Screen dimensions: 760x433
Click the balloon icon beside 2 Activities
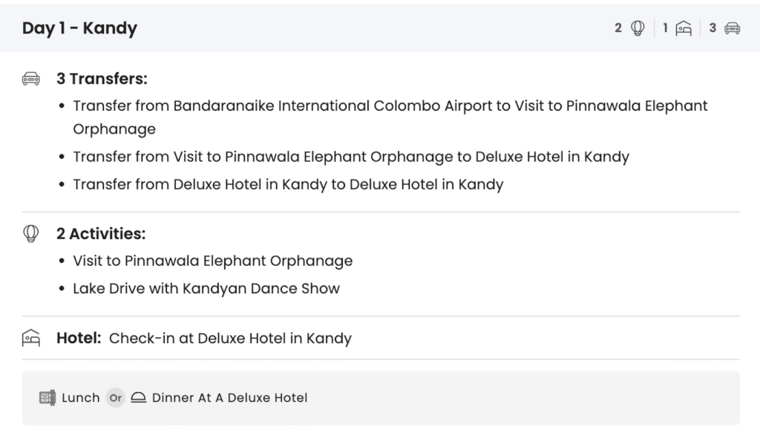pyautogui.click(x=31, y=234)
